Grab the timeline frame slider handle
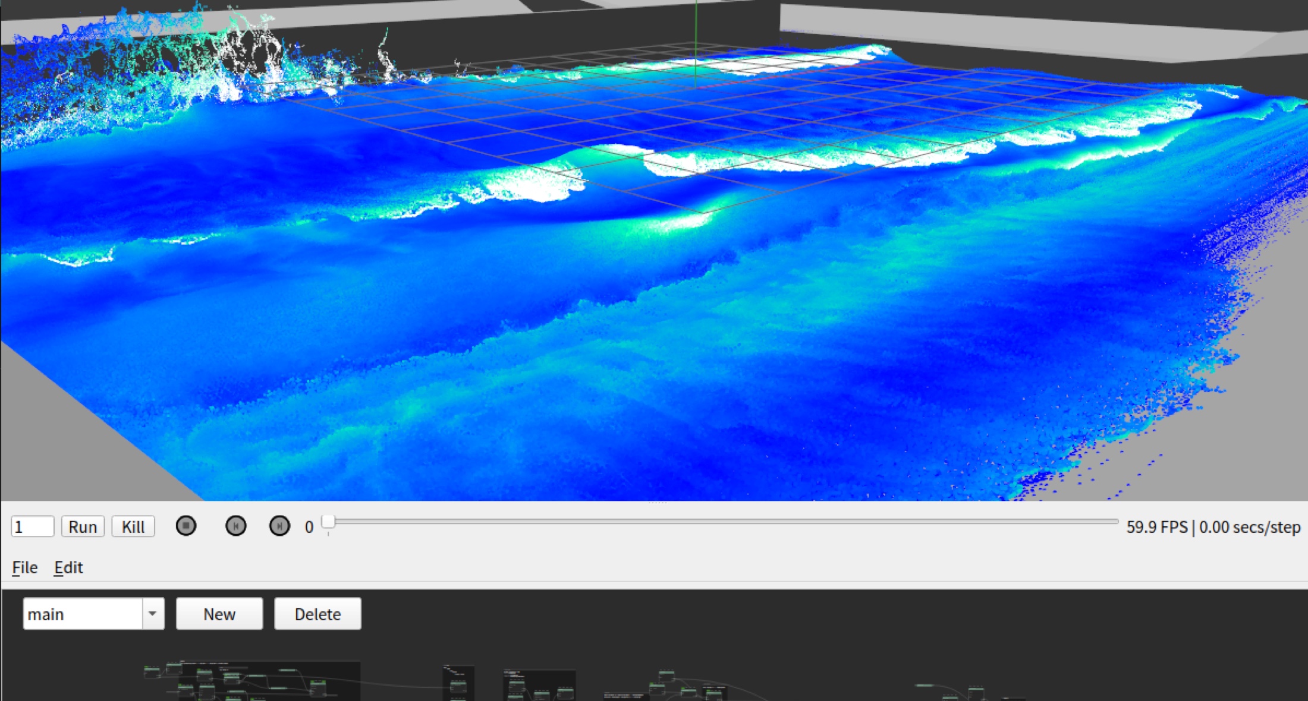Screen dimensions: 1308x701 click(x=328, y=522)
